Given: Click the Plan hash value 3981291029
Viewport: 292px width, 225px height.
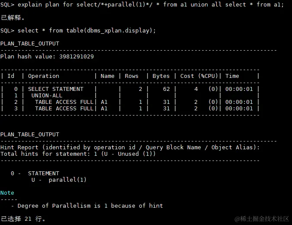Looking at the screenshot, I should click(x=47, y=56).
